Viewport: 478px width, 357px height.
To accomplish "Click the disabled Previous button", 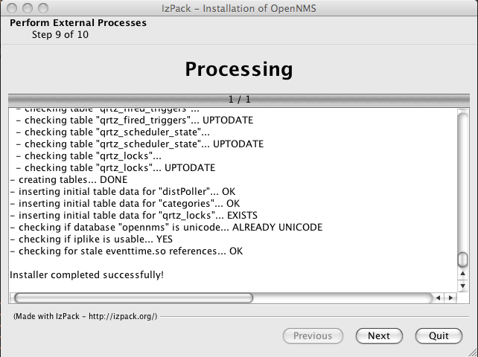I will [x=313, y=335].
